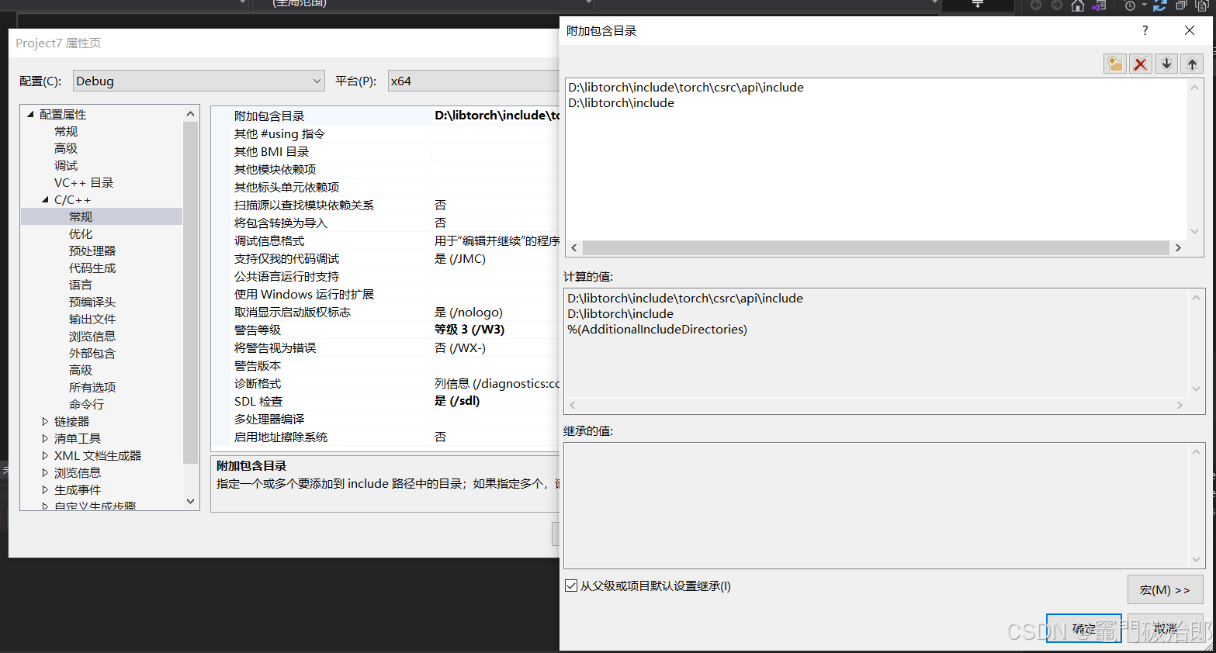Click the Home icon in the toolbar

pos(1077,5)
